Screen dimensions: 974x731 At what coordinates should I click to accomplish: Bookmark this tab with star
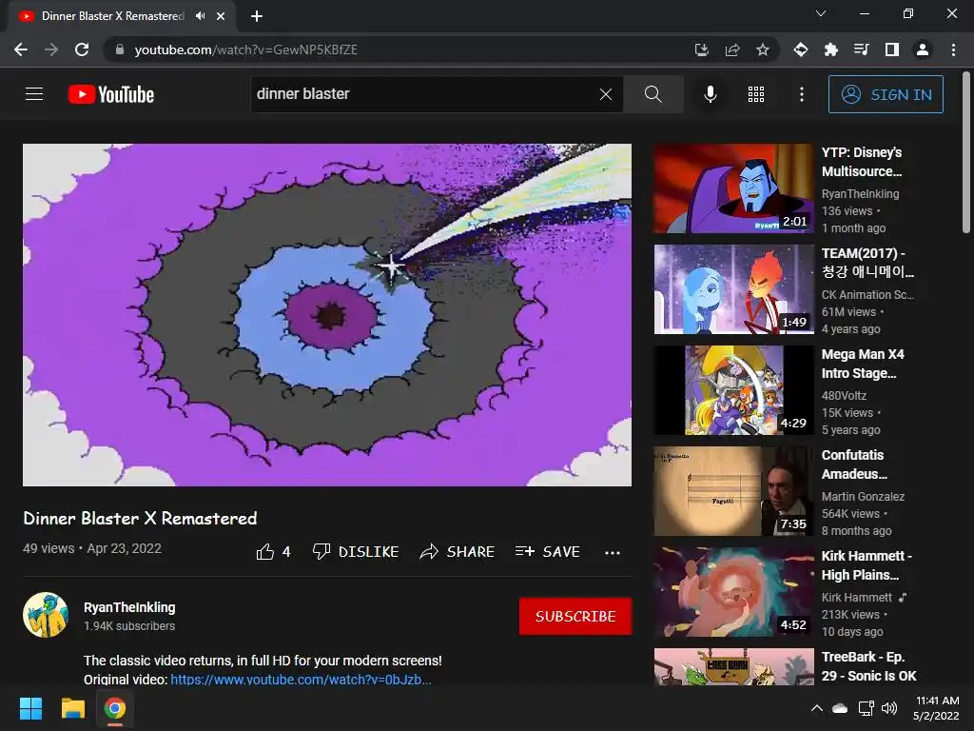[763, 49]
